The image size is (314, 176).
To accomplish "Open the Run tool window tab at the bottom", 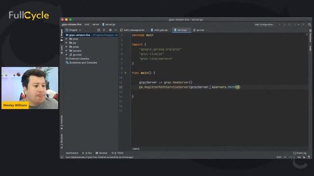I will coord(87,153).
